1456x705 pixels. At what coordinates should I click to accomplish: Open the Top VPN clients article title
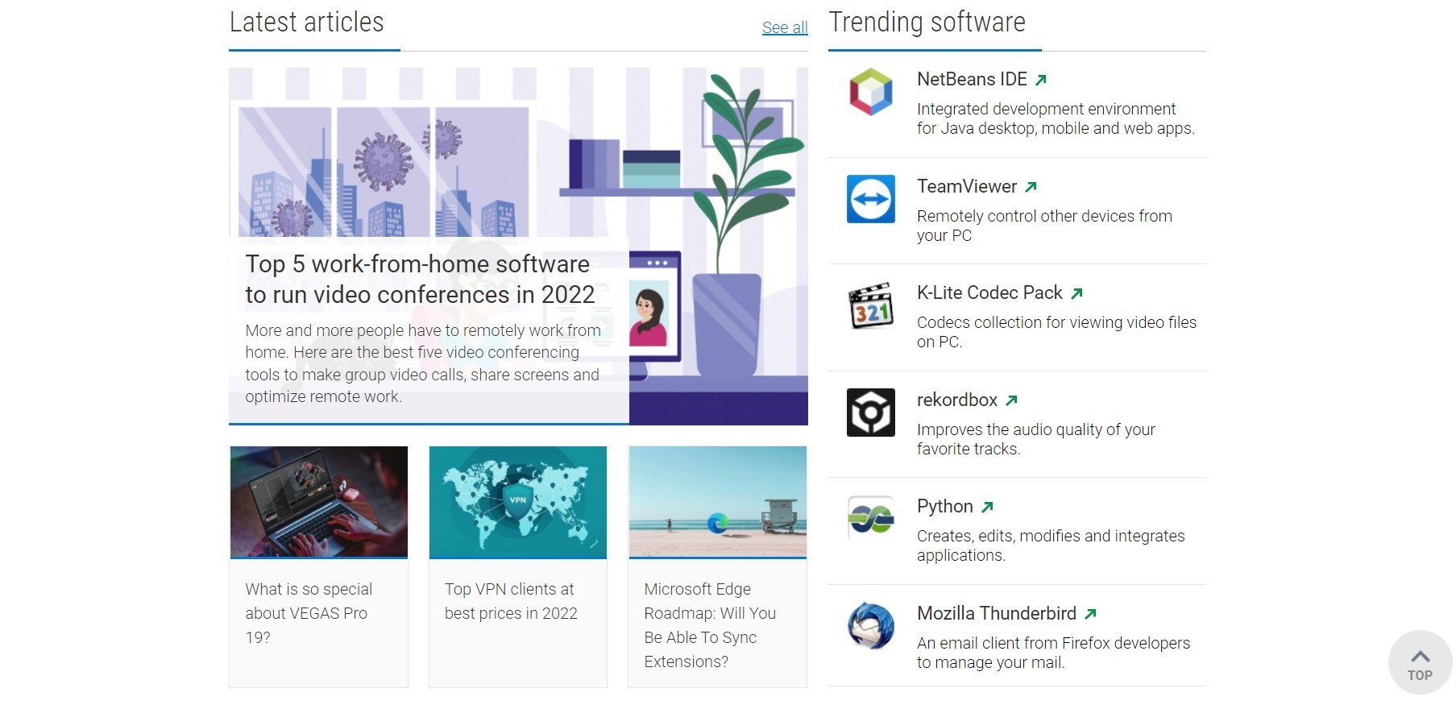[511, 601]
